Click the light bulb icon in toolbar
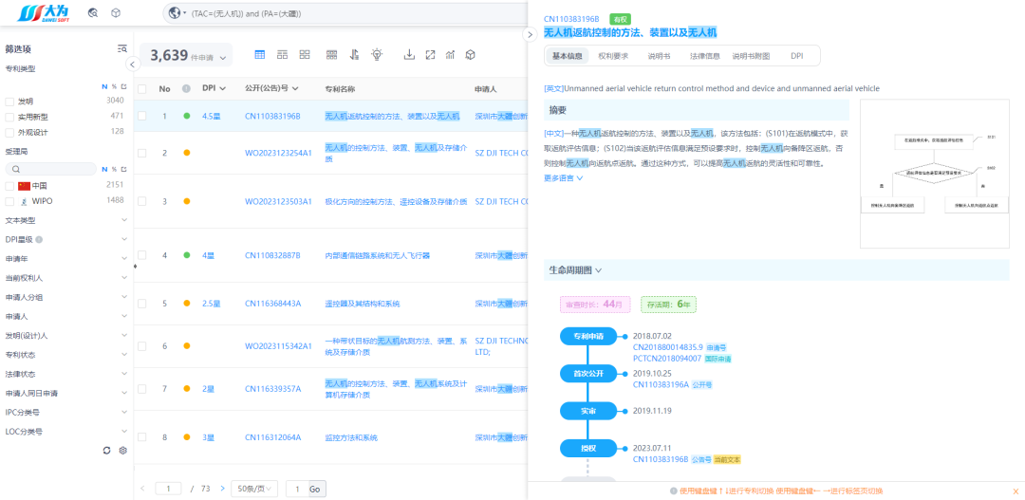Screen dimensions: 1025x500 pos(377,55)
